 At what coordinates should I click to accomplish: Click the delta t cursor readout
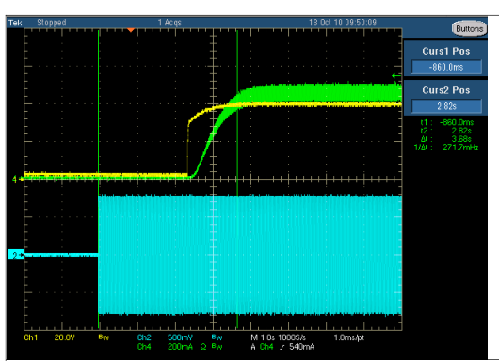point(446,139)
